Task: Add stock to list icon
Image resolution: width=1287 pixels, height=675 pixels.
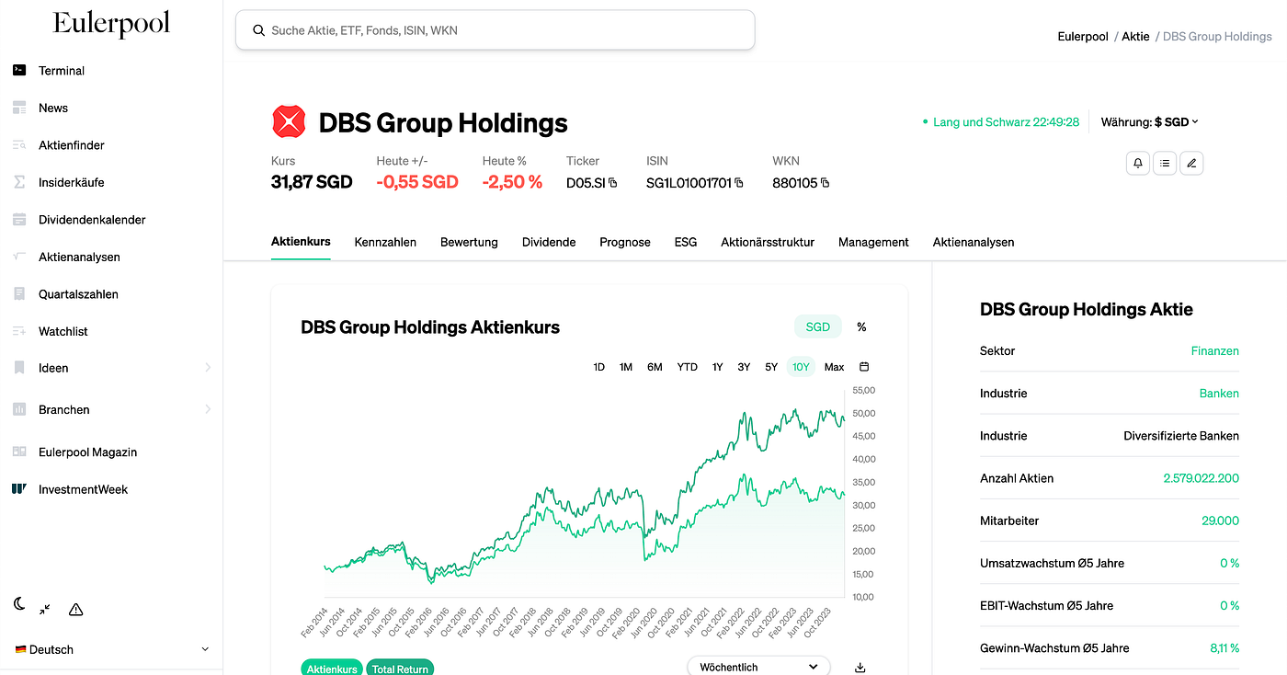Action: (x=1165, y=163)
